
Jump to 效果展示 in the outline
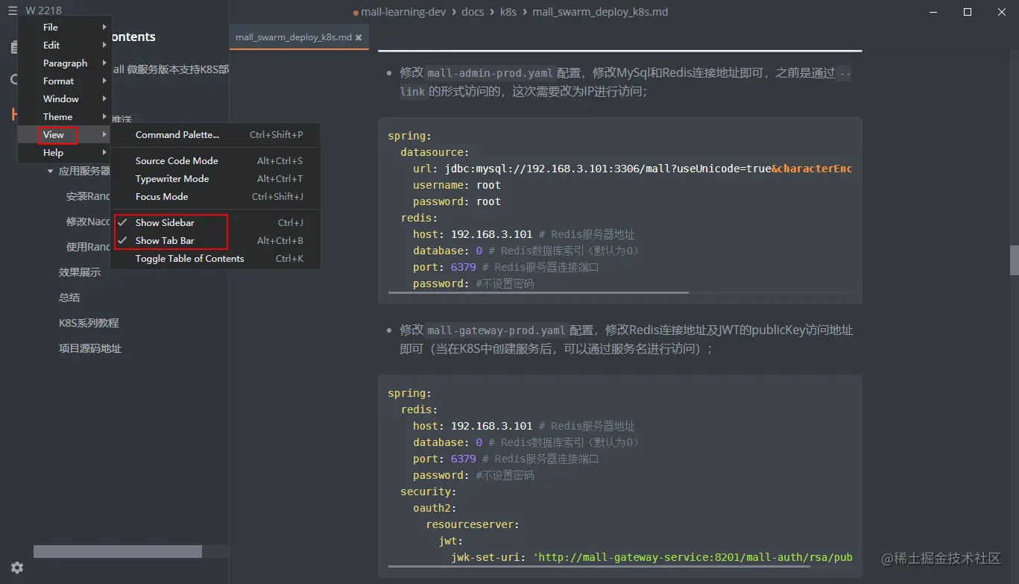(x=80, y=272)
